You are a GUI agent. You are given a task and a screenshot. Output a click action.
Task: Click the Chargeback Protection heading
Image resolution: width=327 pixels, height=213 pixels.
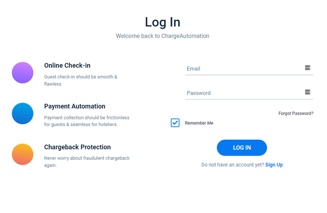pos(77,147)
